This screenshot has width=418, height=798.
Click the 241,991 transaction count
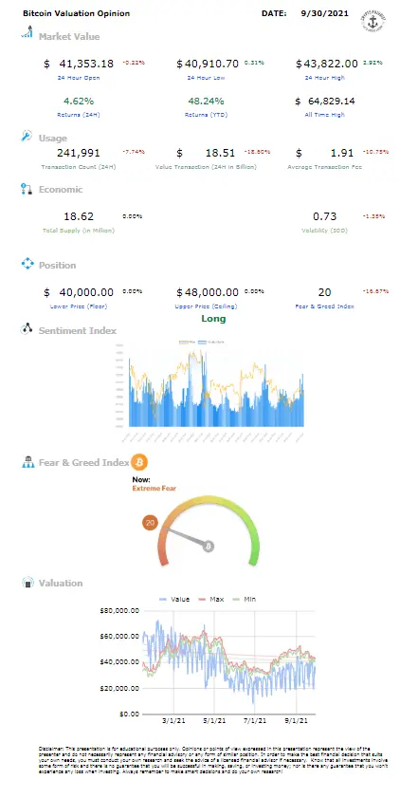coord(79,153)
